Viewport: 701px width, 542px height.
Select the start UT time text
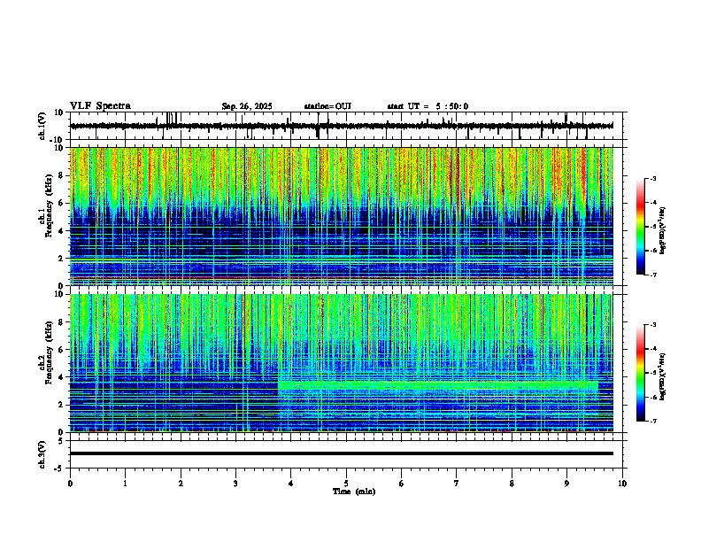coord(428,106)
